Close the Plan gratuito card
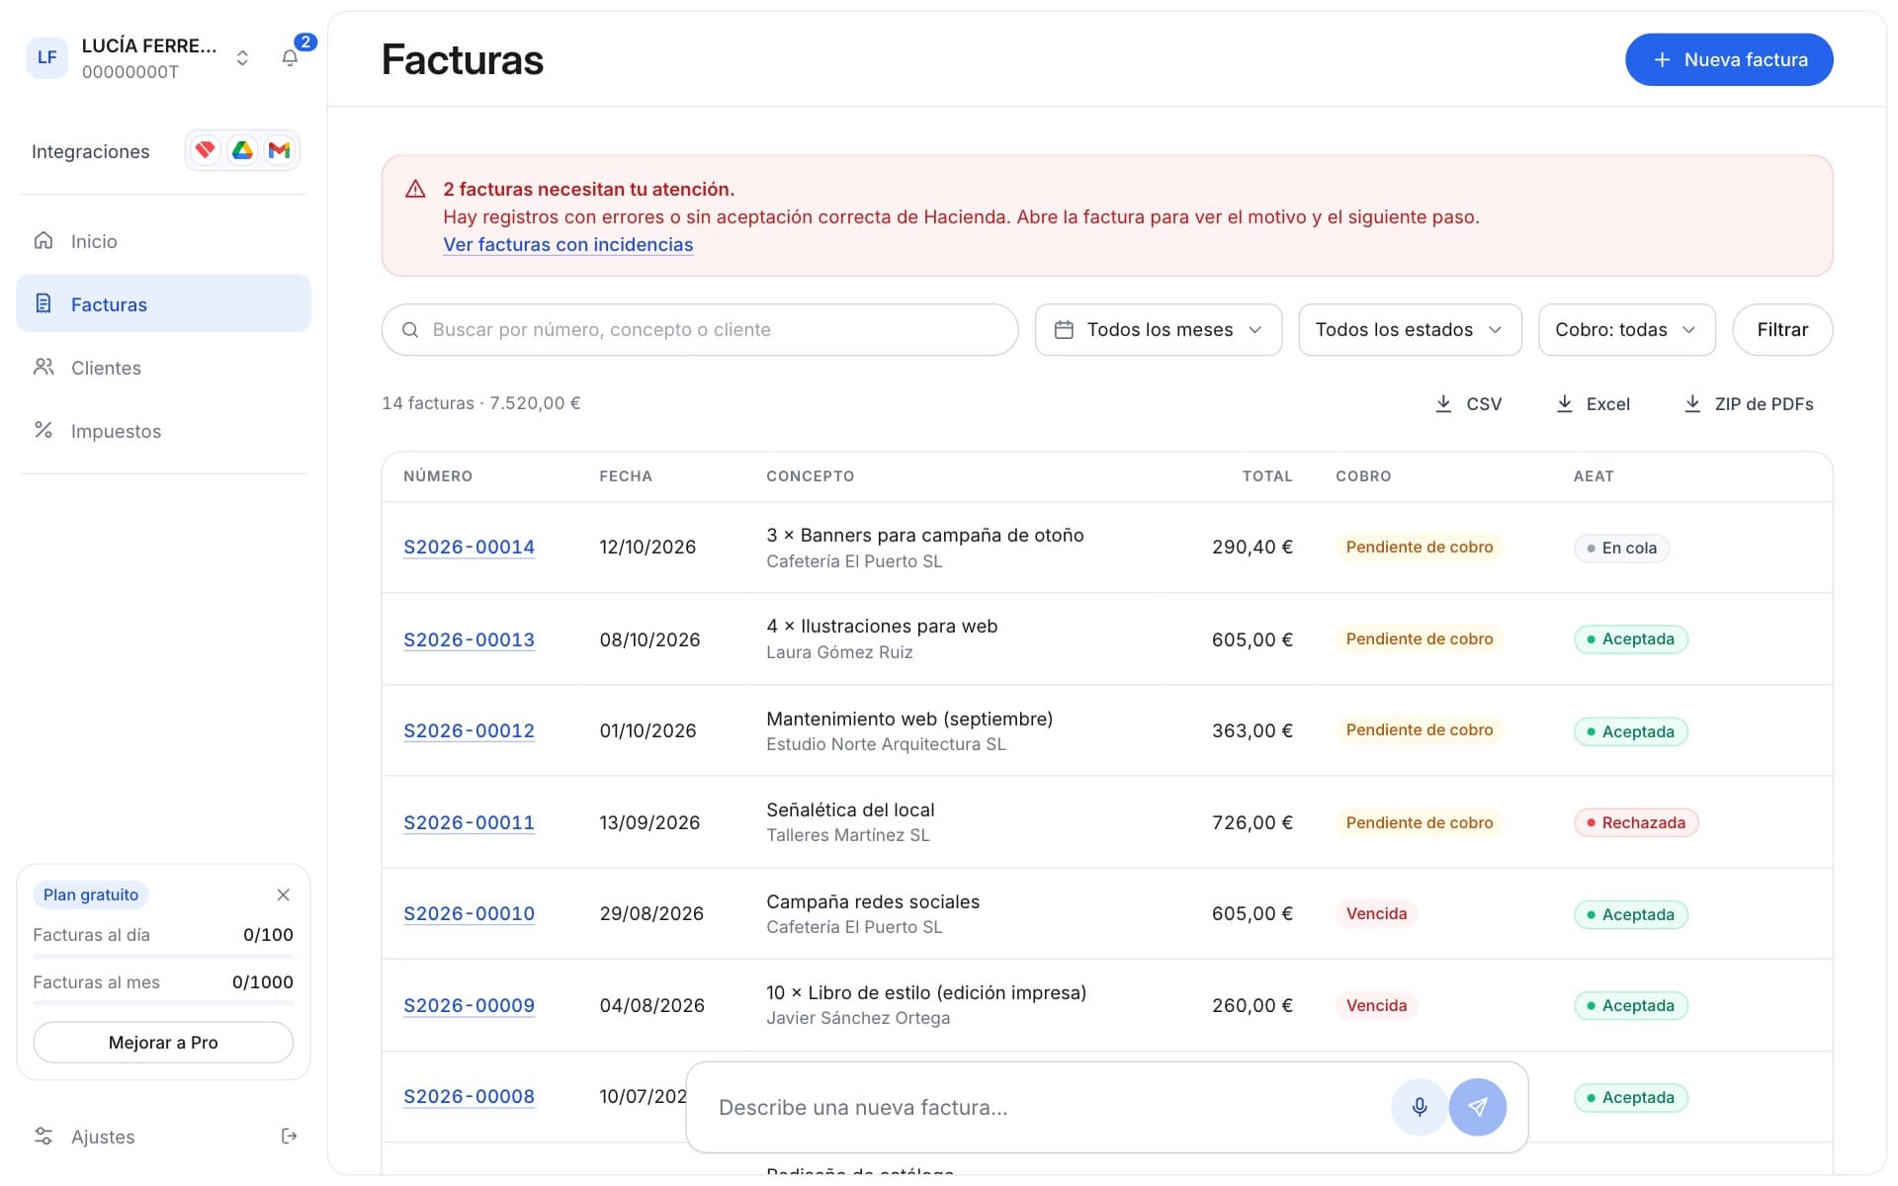The height and width of the screenshot is (1186, 1898). click(x=284, y=894)
